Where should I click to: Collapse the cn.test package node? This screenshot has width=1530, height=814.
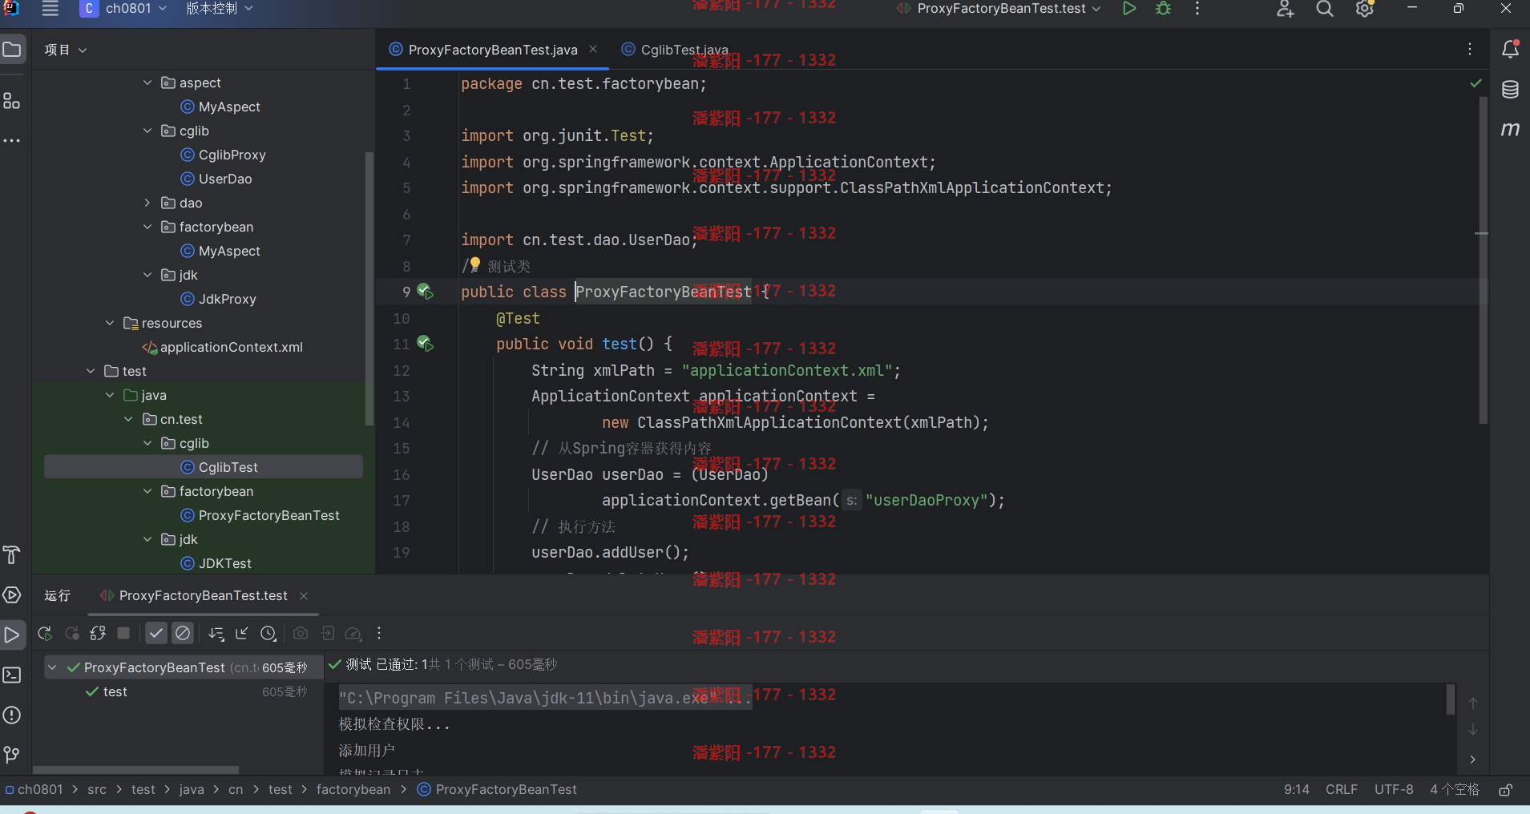pos(128,419)
